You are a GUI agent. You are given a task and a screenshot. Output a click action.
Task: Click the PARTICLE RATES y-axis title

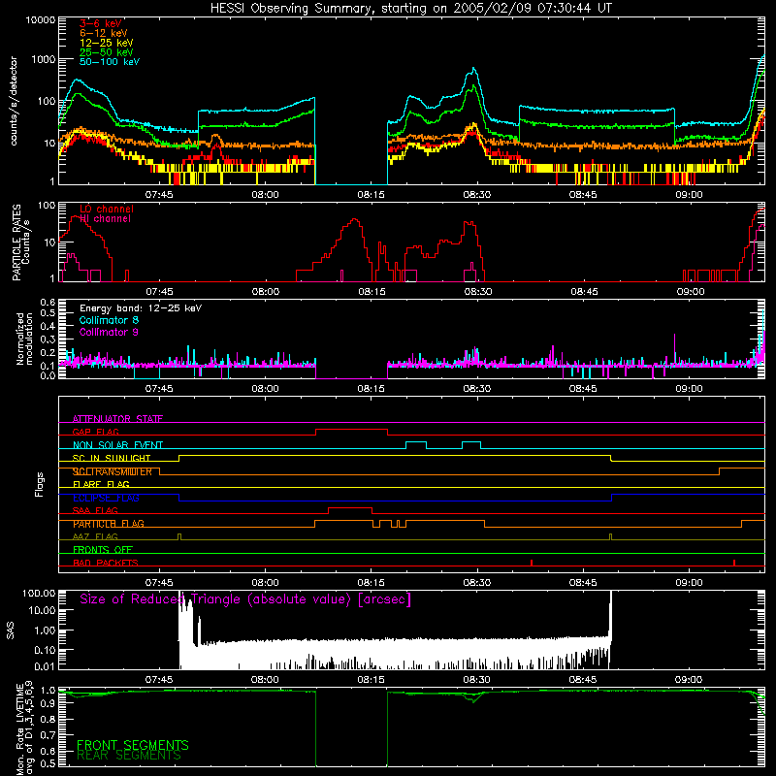20,242
